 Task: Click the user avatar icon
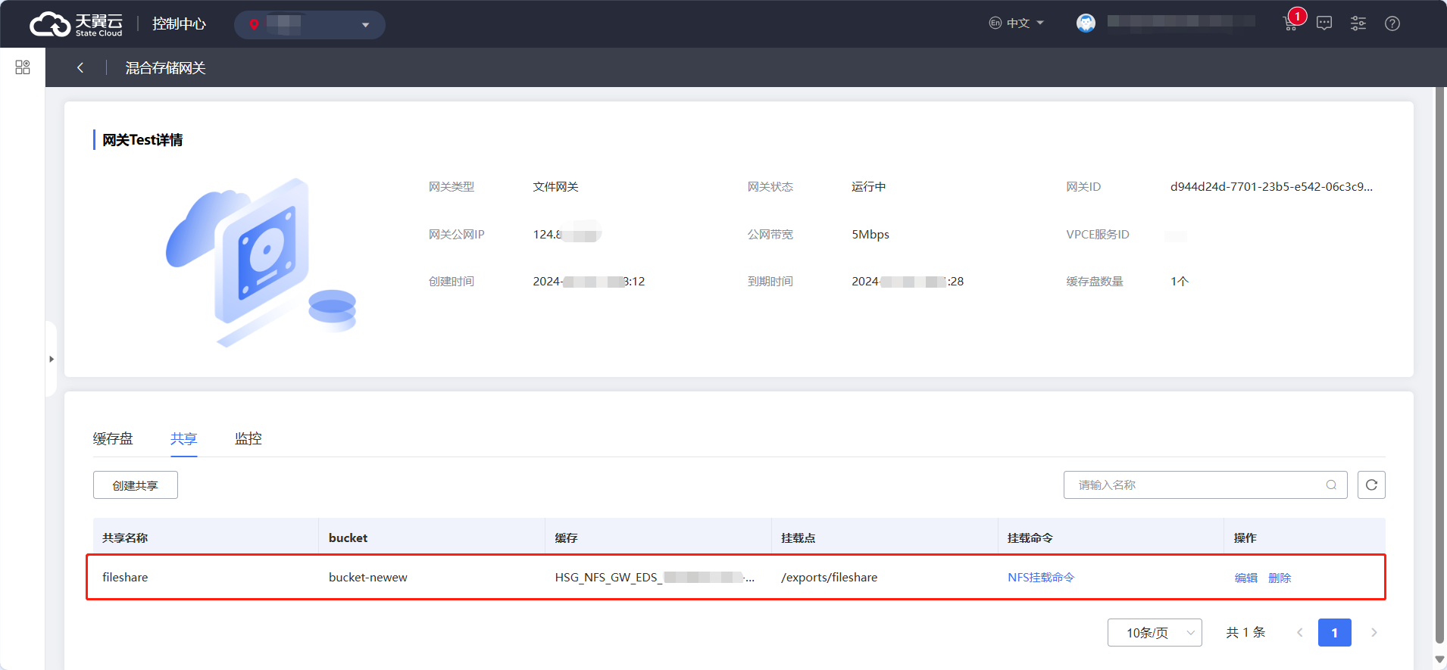pos(1086,23)
